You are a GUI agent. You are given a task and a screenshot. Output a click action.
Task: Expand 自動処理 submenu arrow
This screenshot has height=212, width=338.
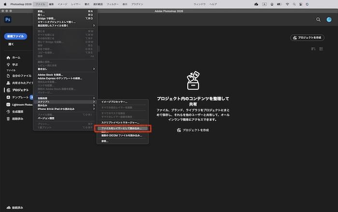(x=94, y=98)
